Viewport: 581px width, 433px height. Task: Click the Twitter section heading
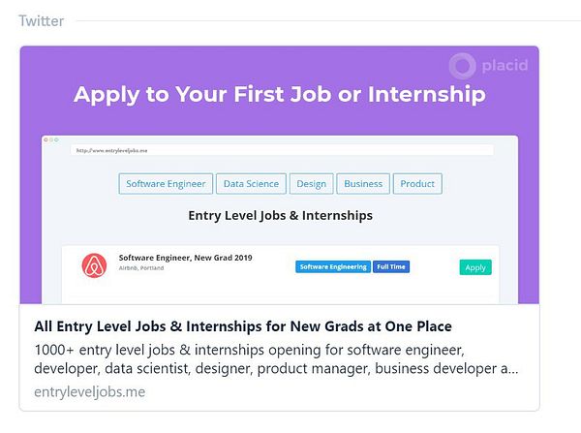pyautogui.click(x=41, y=20)
